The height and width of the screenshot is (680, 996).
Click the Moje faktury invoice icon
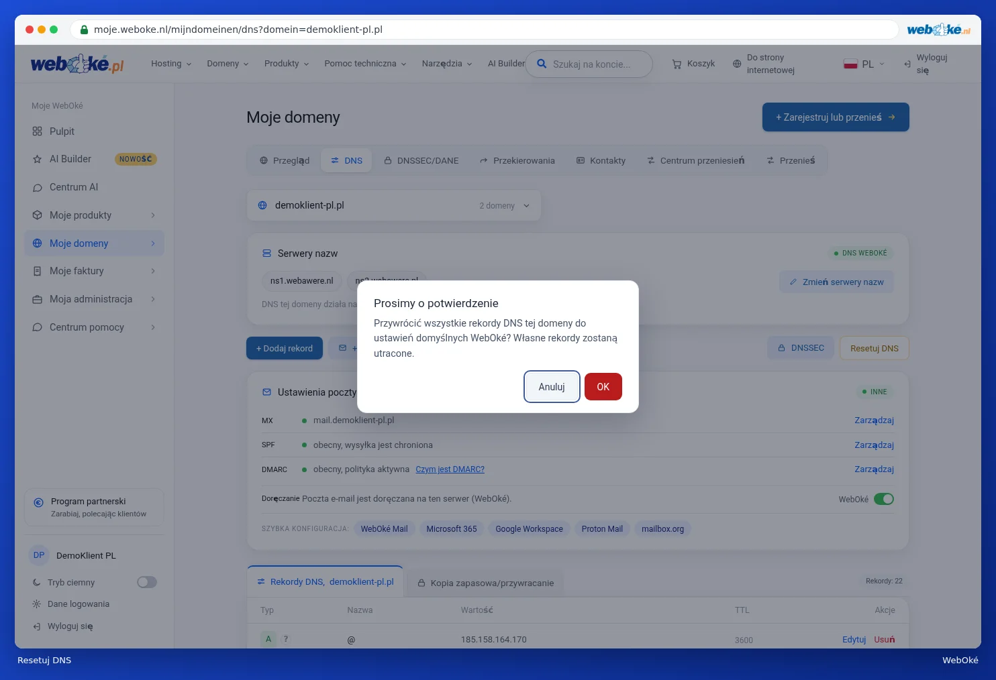37,271
